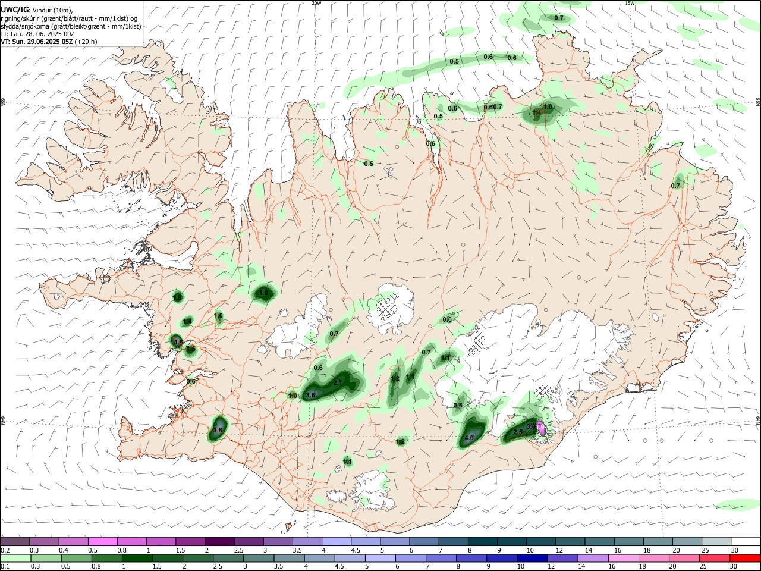Pick the darkest green rain swatch between 1 and 1.5

[x=137, y=558]
